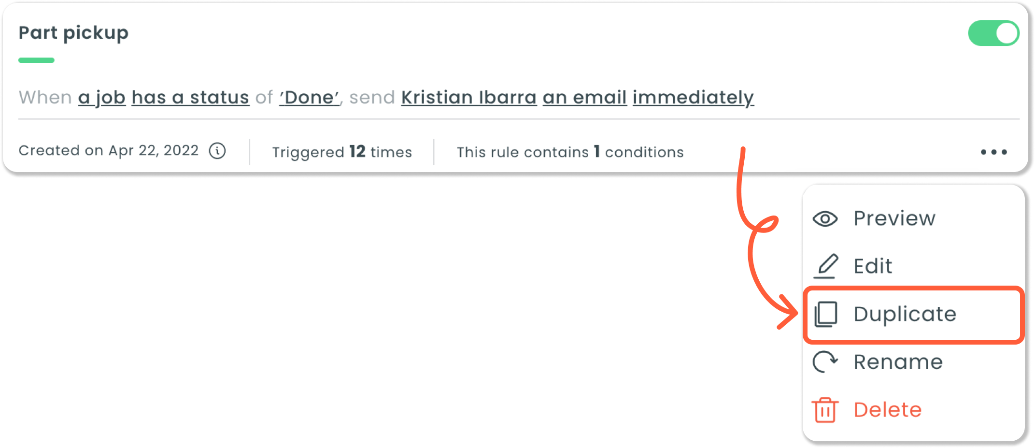1035x448 pixels.
Task: Click the info icon beside creation date
Action: 217,151
